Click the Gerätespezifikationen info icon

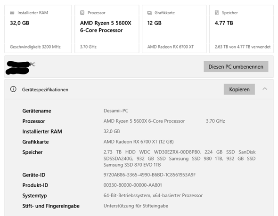(13, 89)
